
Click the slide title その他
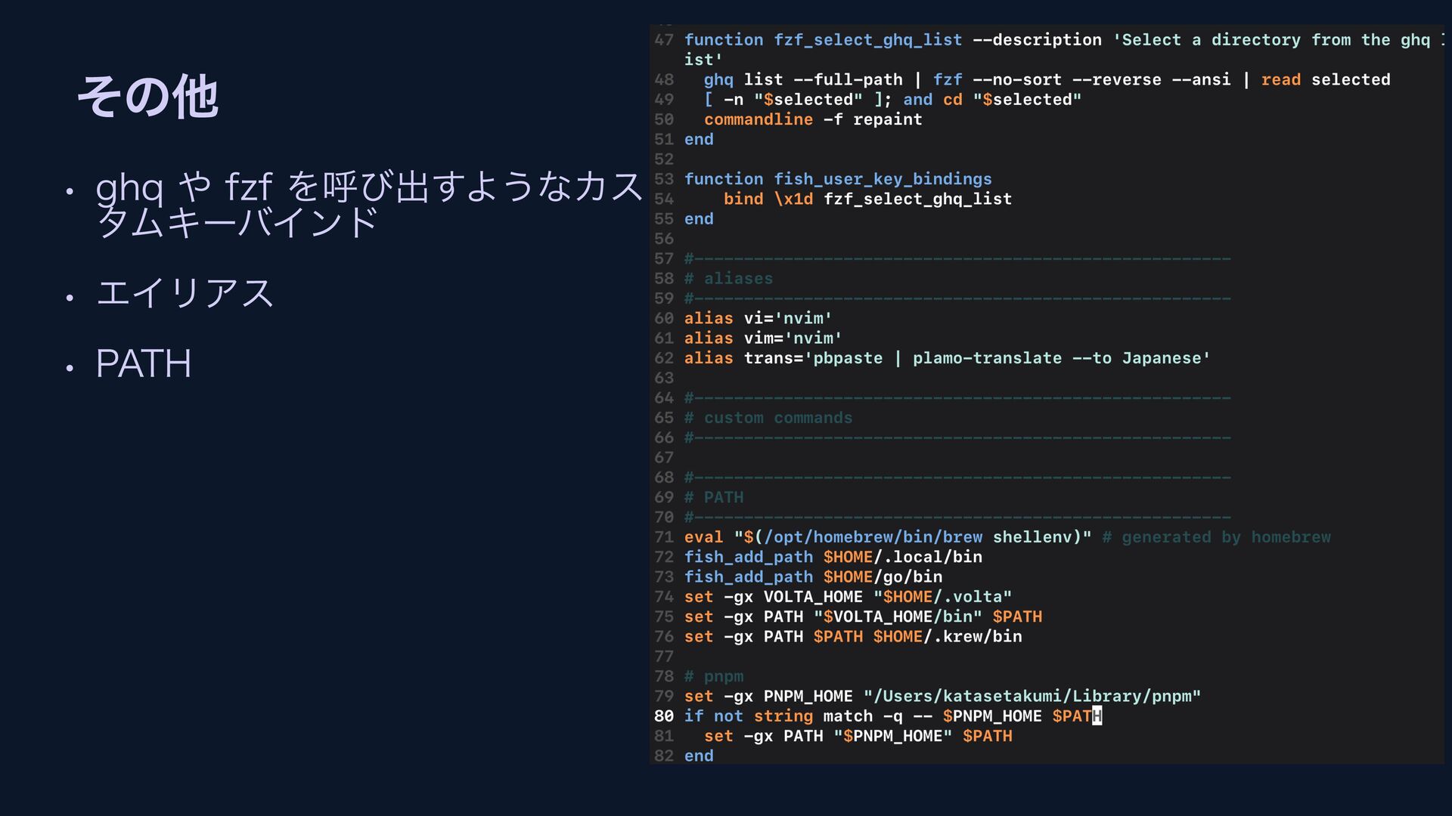click(x=147, y=97)
